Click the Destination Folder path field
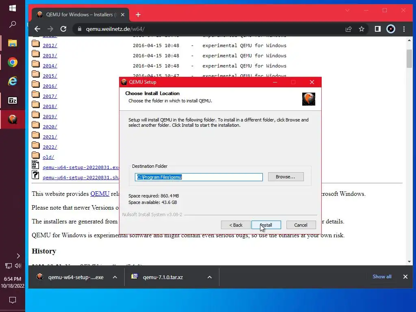This screenshot has height=312, width=416. click(x=199, y=177)
